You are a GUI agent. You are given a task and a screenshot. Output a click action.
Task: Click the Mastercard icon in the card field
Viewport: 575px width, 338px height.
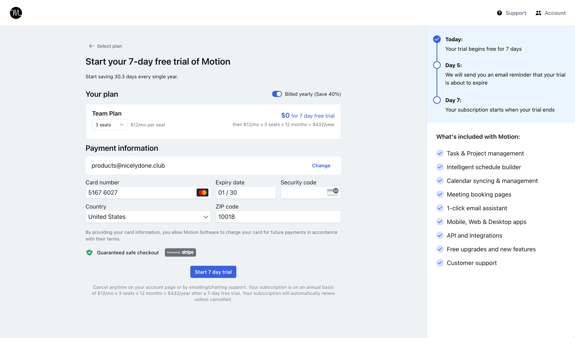click(x=202, y=192)
